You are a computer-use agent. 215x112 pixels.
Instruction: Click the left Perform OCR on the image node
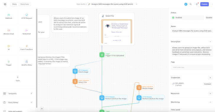click(113, 98)
